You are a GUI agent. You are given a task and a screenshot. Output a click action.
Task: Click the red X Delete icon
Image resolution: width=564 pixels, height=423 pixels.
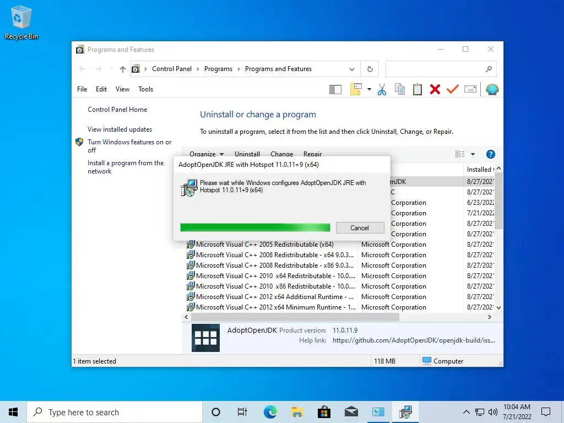click(435, 89)
